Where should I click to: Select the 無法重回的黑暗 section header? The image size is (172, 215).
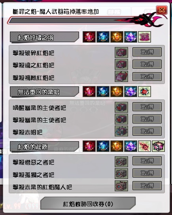pos(44,92)
